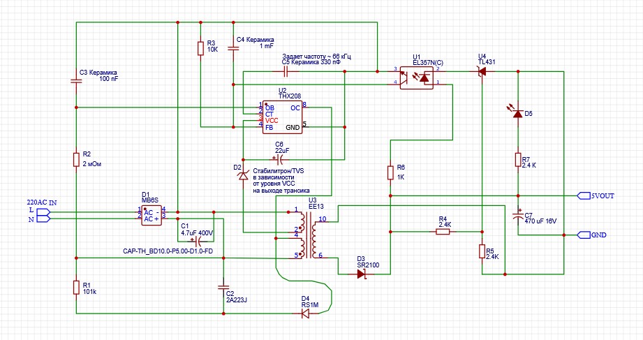Select resistor R4 2.4K symbol
Image resolution: width=643 pixels, height=340 pixels.
(443, 232)
